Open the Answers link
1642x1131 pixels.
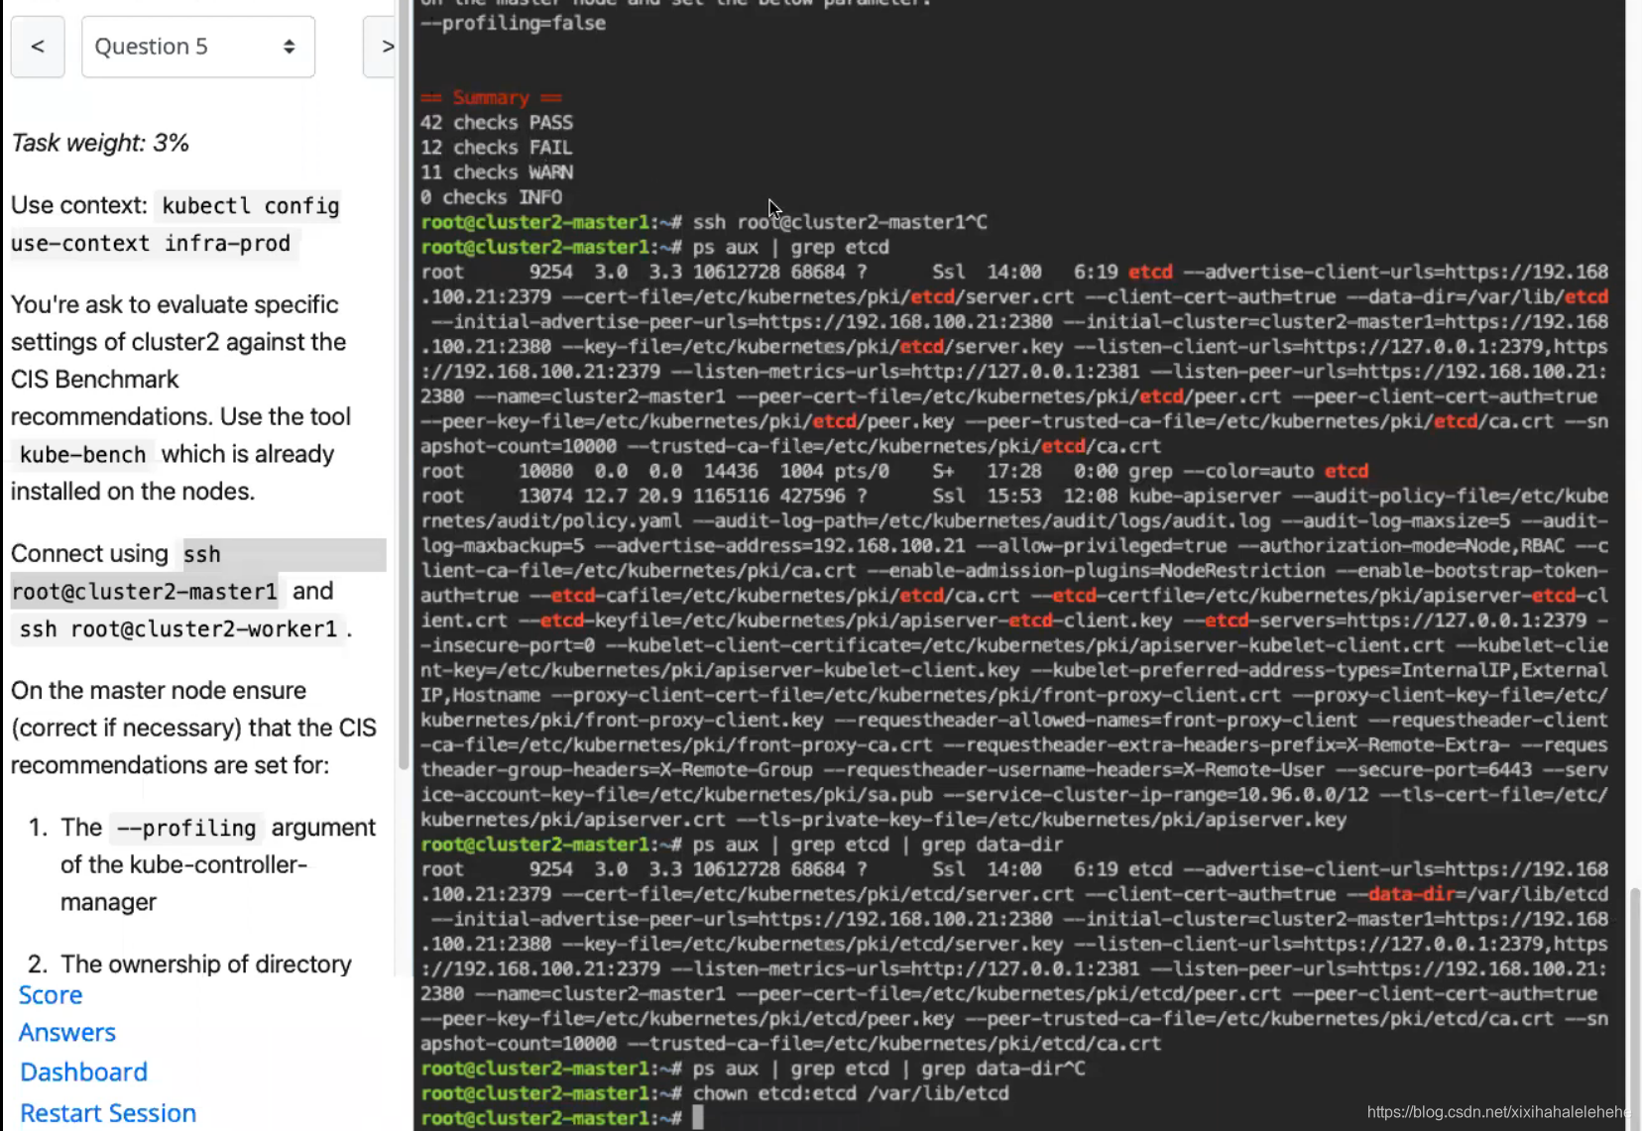[67, 1033]
